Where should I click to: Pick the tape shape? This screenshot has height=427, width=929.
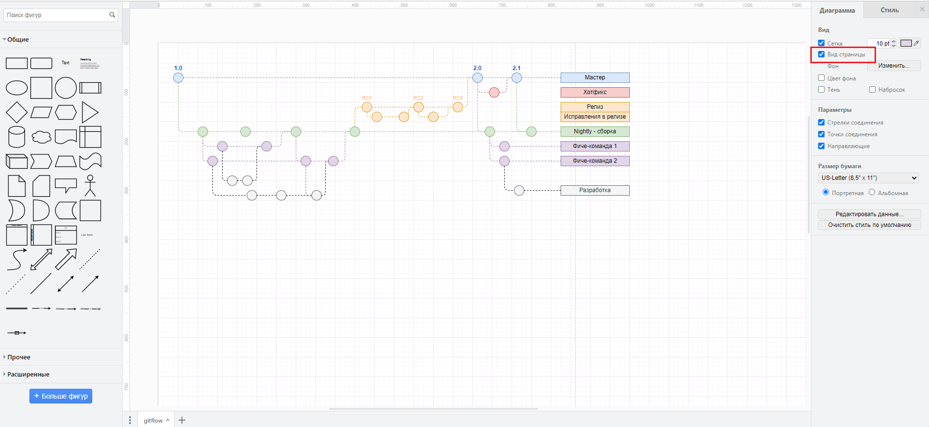pyautogui.click(x=90, y=161)
